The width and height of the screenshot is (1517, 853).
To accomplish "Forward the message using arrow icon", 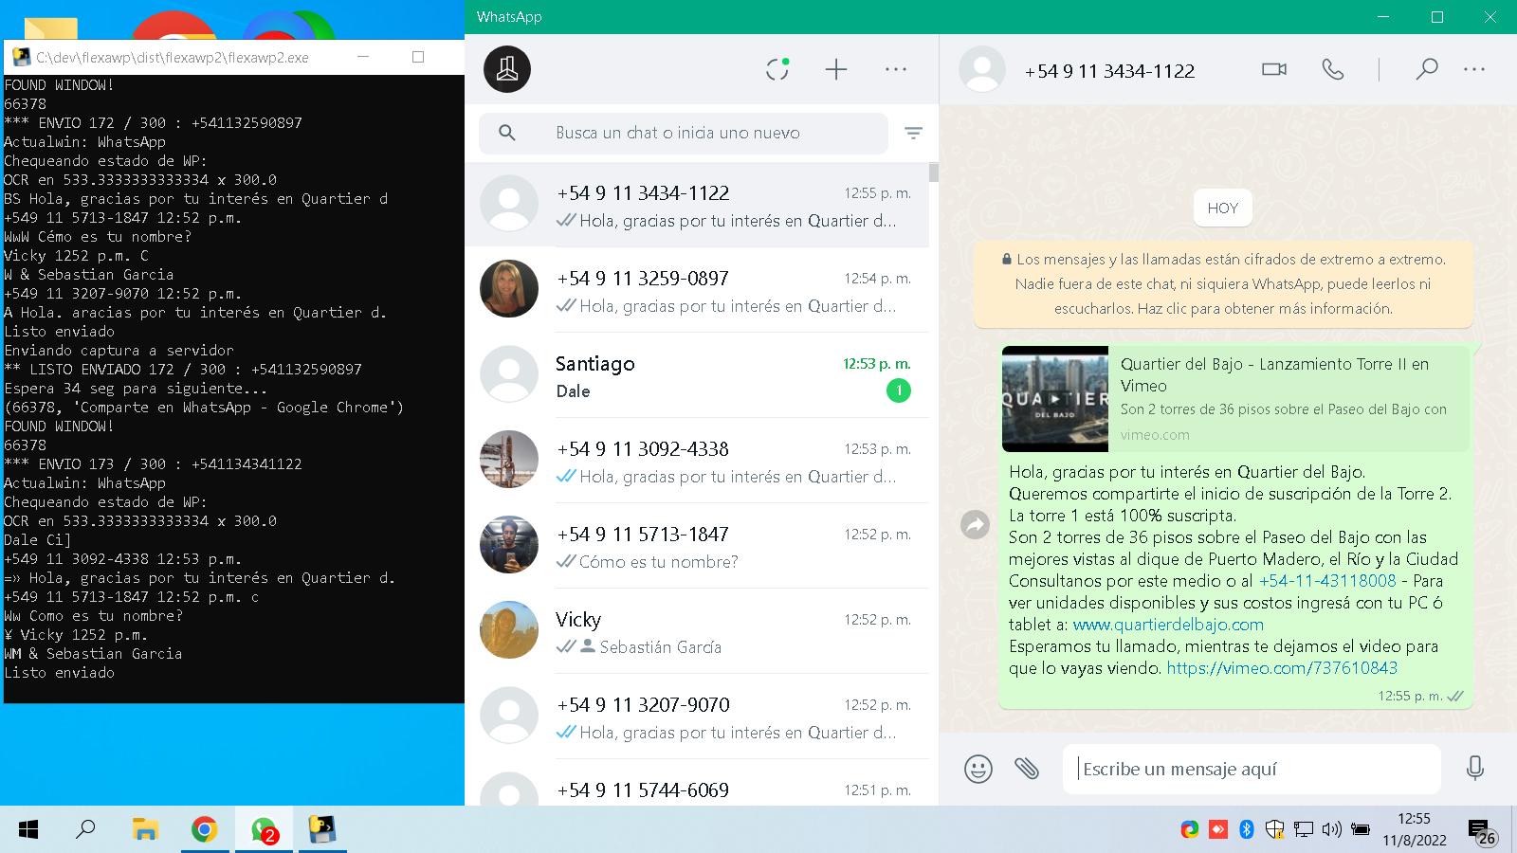I will click(x=975, y=524).
